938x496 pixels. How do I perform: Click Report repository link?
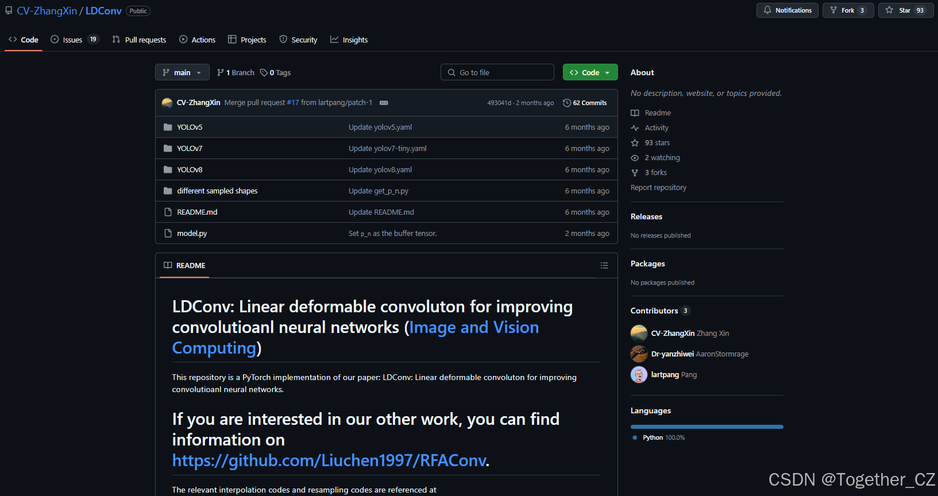tap(658, 187)
